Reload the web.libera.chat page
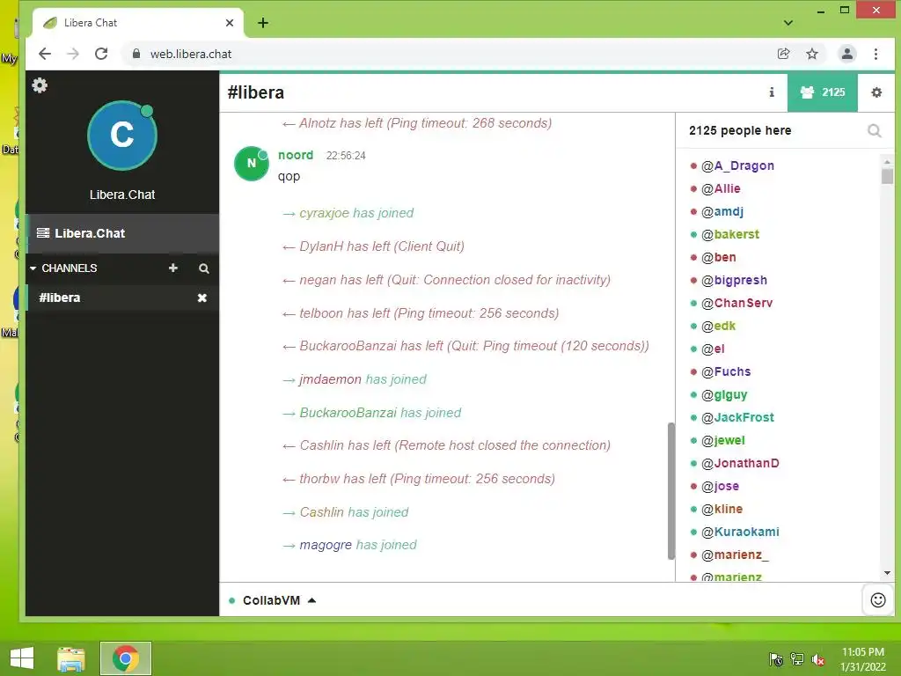 pyautogui.click(x=101, y=54)
